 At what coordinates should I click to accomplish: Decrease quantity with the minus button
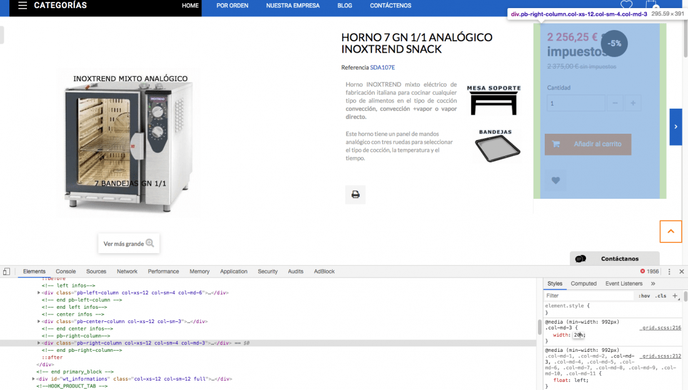pos(615,103)
